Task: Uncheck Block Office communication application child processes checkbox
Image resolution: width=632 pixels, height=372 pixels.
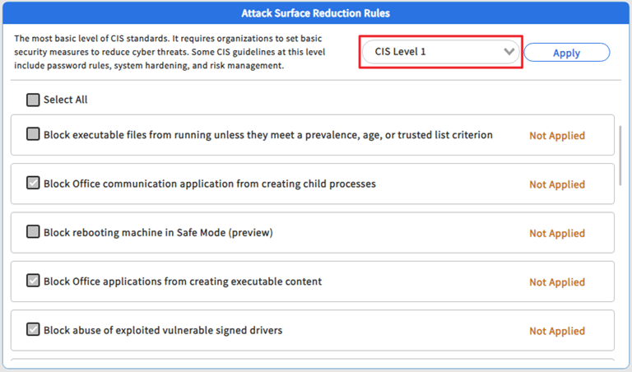Action: (x=33, y=183)
